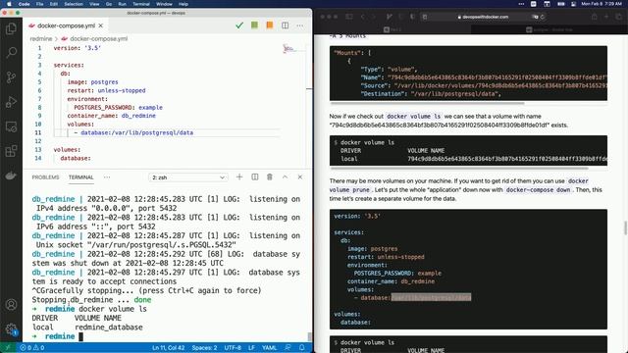Open the Explorer view in activity bar
The image size is (628, 353).
[x=11, y=28]
